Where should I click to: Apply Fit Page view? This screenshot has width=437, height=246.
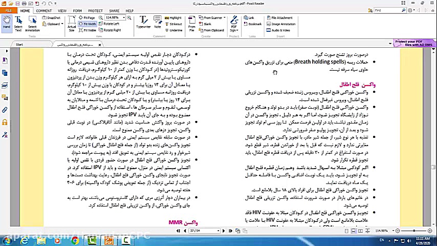[86, 18]
